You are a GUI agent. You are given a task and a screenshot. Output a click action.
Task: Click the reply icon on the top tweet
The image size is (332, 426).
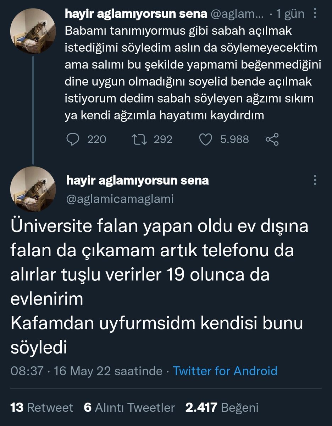[x=73, y=139]
